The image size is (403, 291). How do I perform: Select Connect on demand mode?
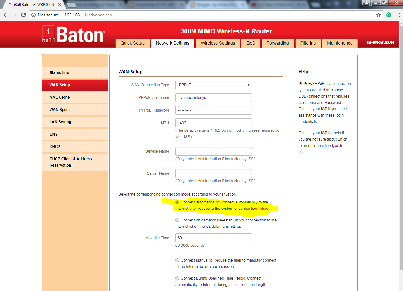[177, 220]
